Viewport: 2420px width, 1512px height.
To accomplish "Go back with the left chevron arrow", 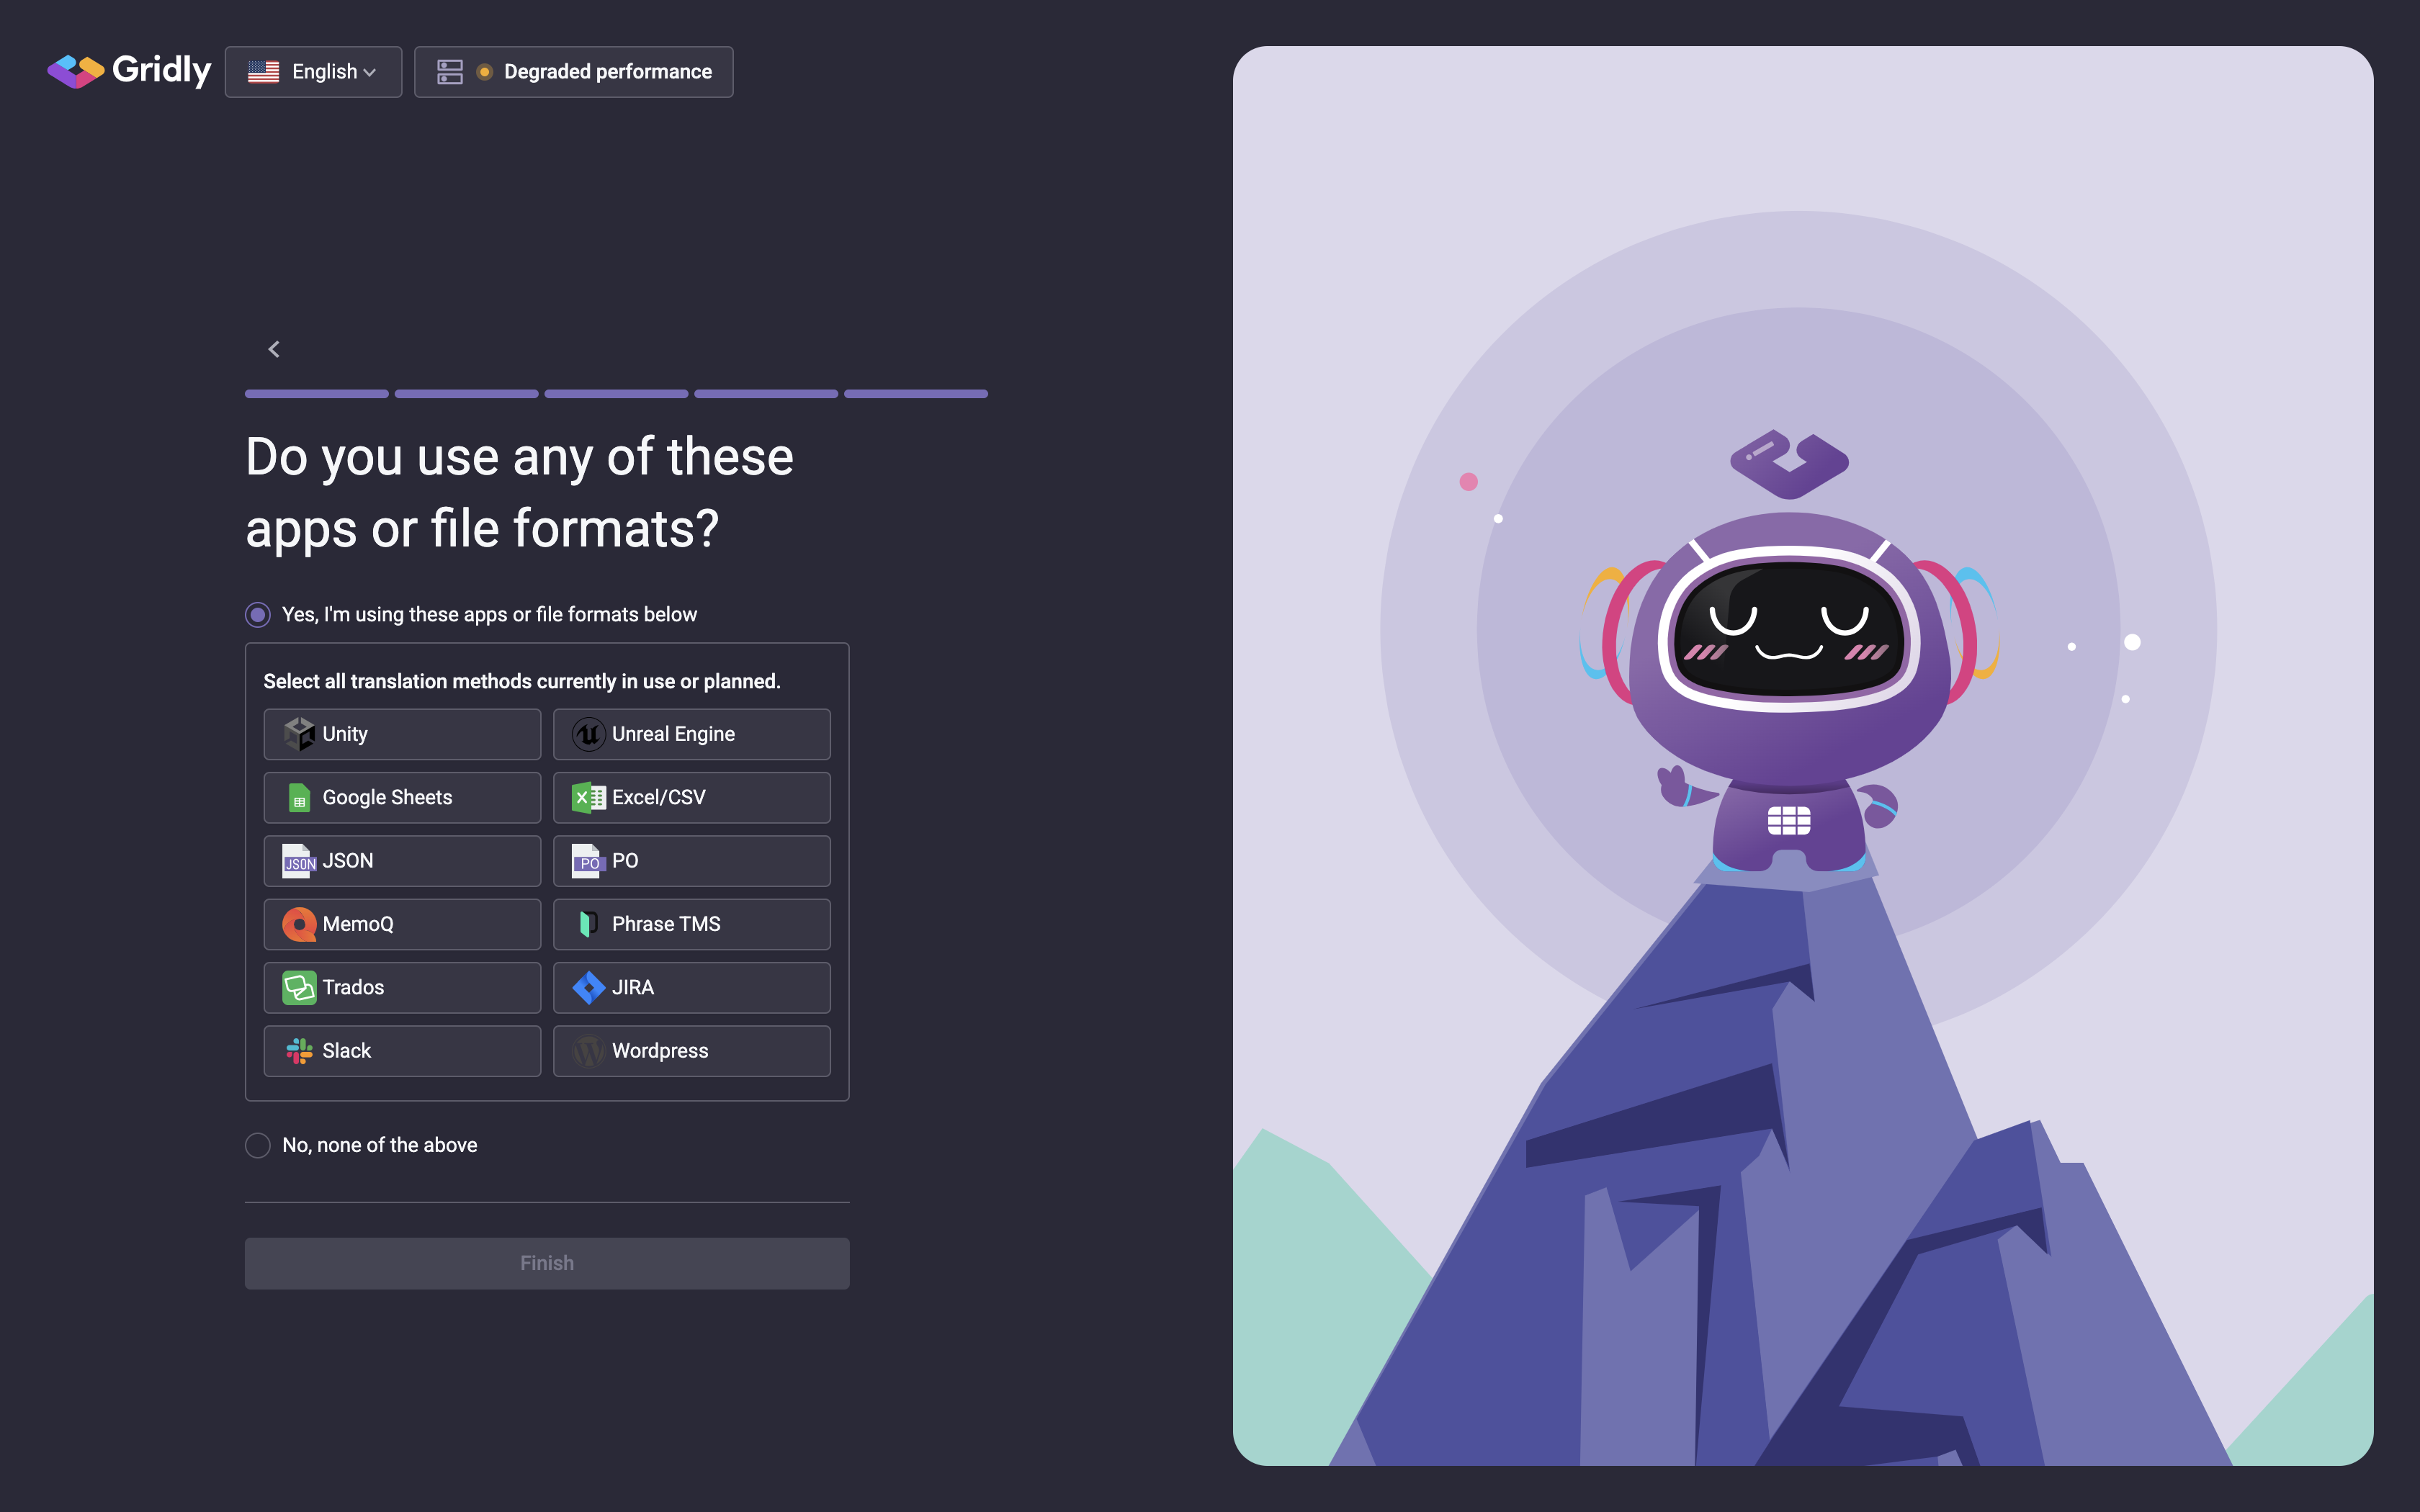I will click(x=274, y=349).
